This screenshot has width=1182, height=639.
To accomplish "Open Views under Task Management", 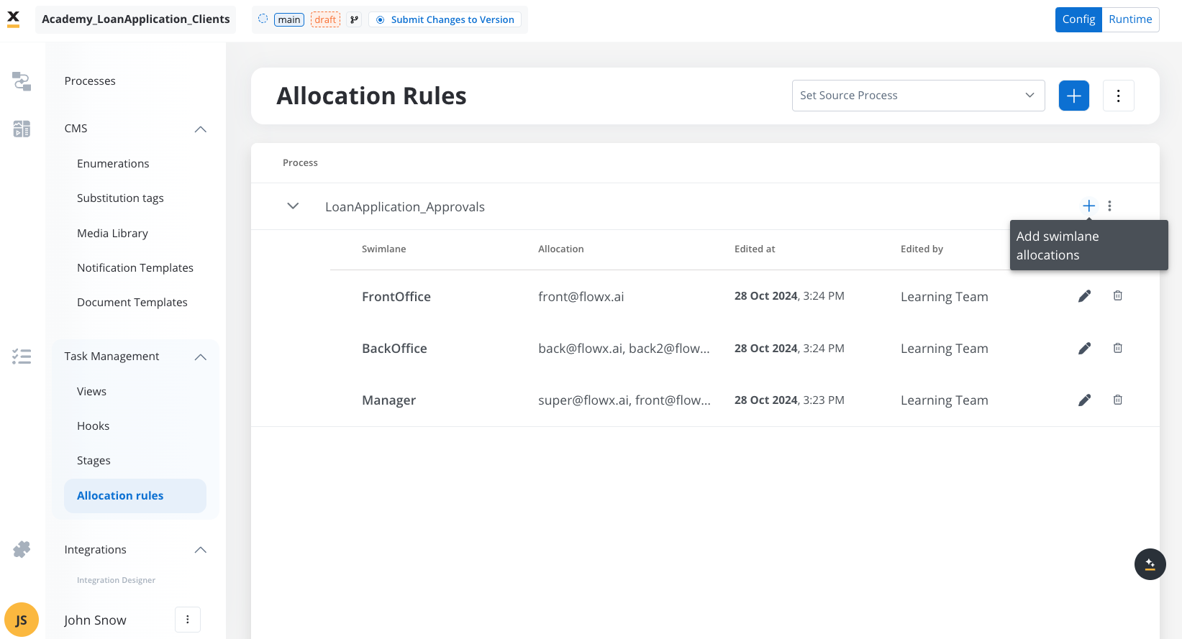I will pyautogui.click(x=91, y=392).
